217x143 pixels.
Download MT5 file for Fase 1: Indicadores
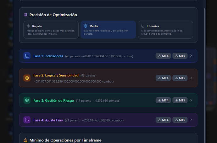[180, 56]
